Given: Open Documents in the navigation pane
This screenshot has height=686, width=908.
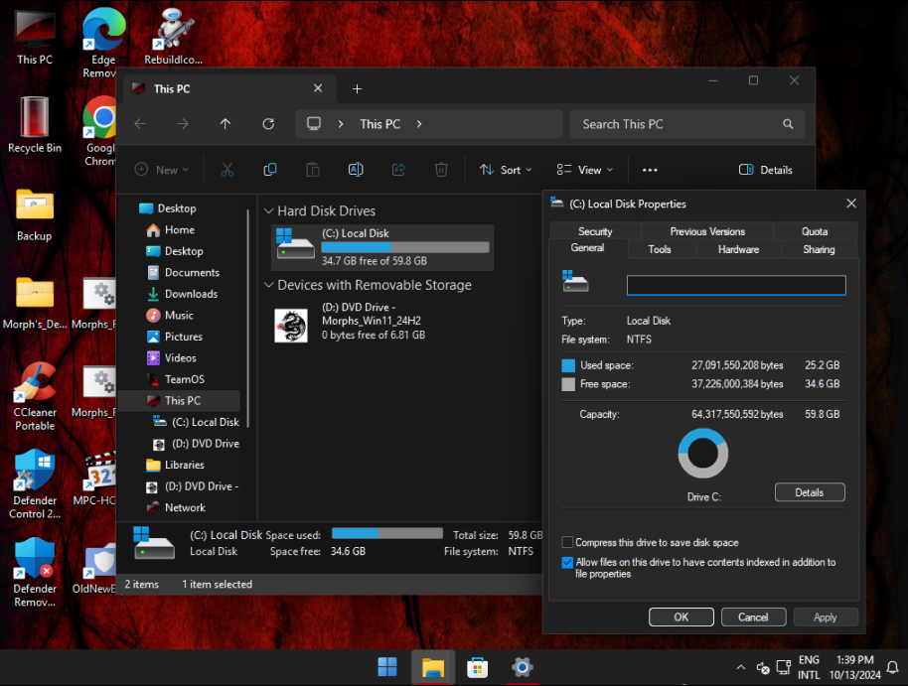Looking at the screenshot, I should pos(192,273).
